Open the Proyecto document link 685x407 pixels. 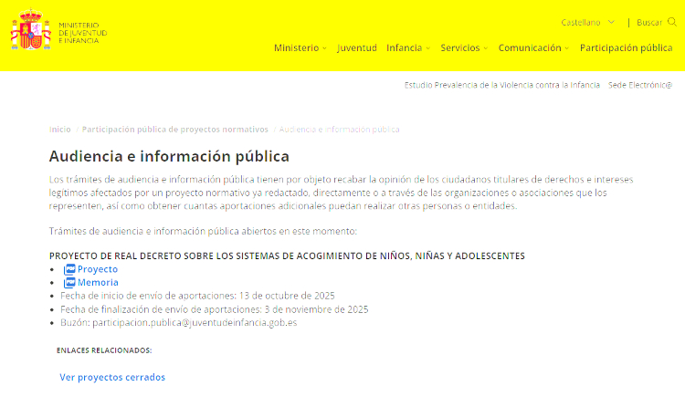98,269
